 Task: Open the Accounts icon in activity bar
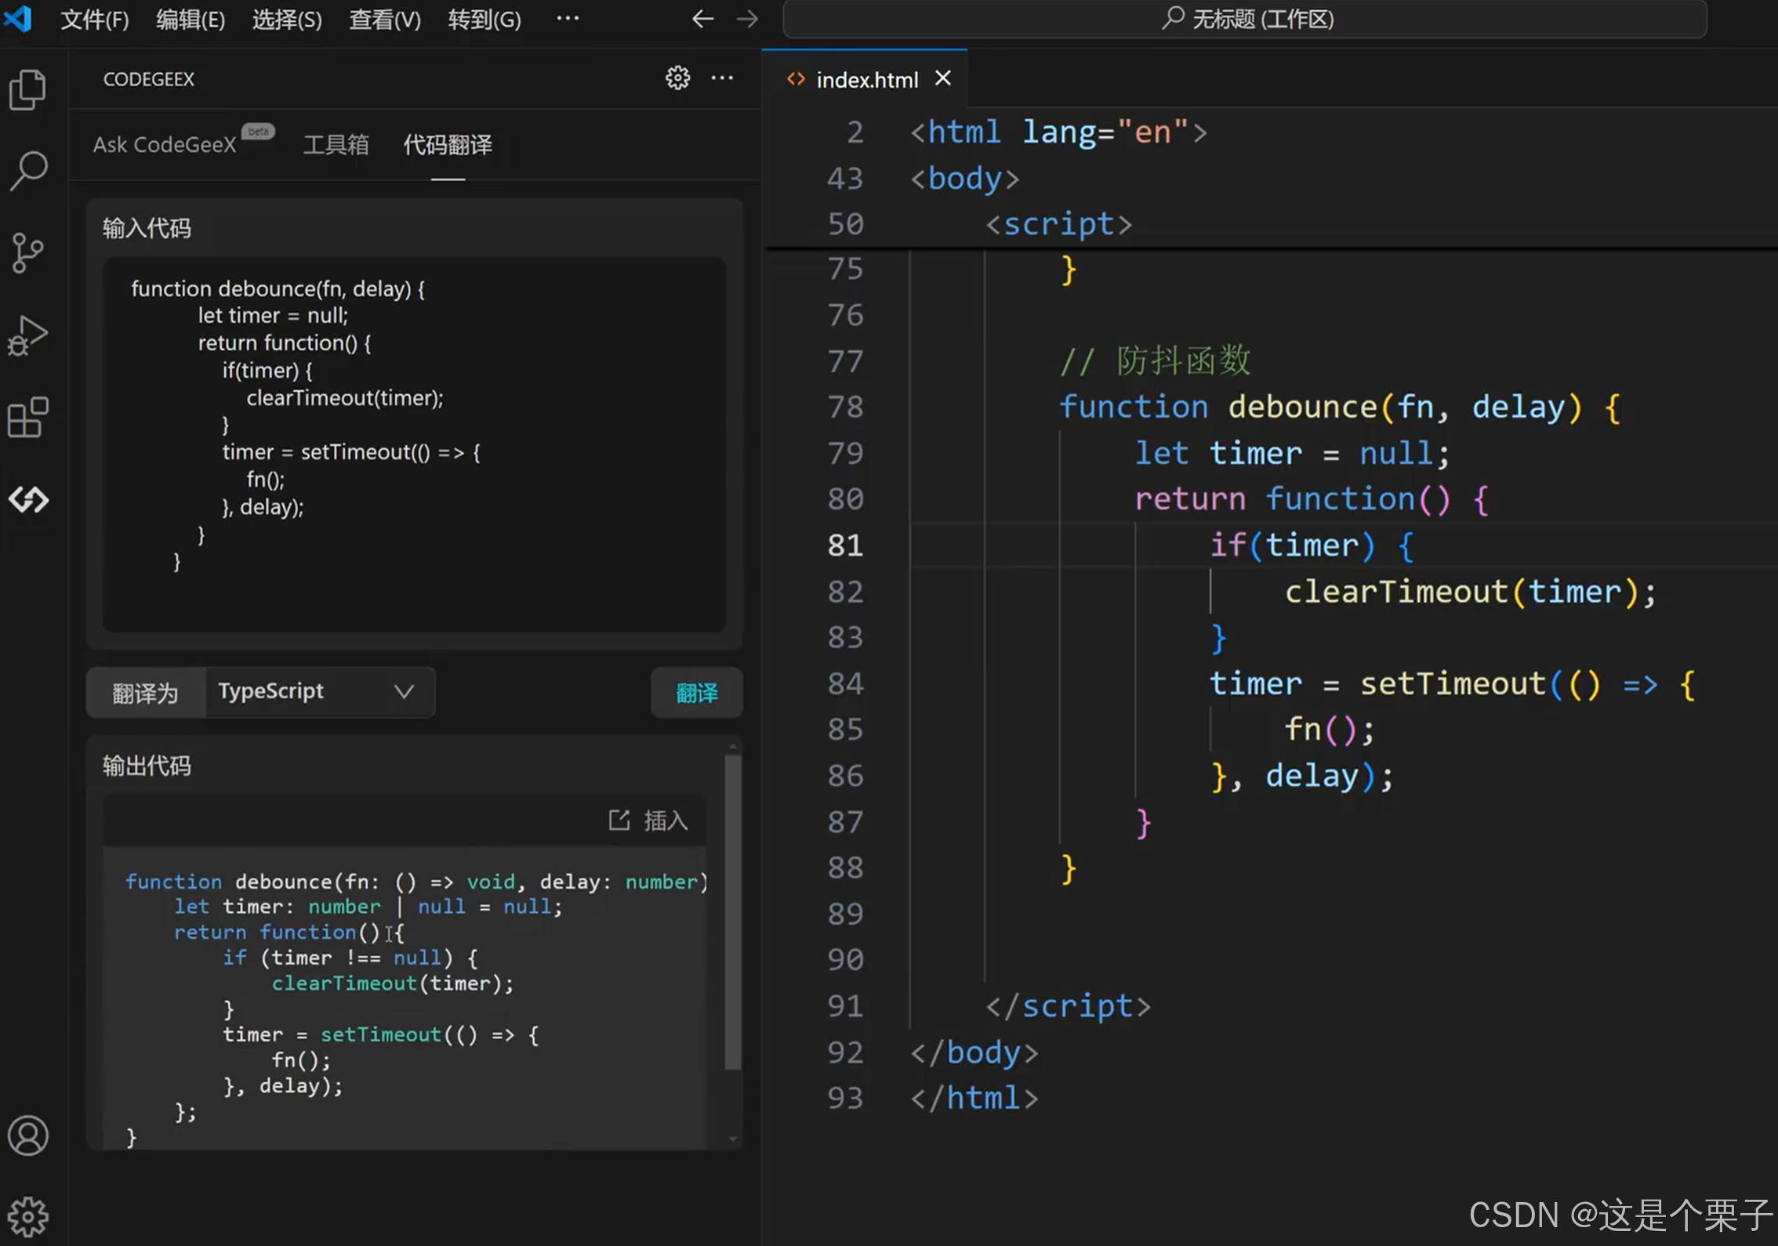click(x=28, y=1136)
